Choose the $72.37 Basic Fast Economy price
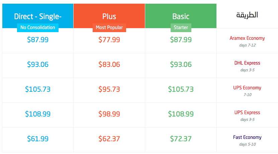The height and width of the screenshot is (154, 278). tap(181, 139)
